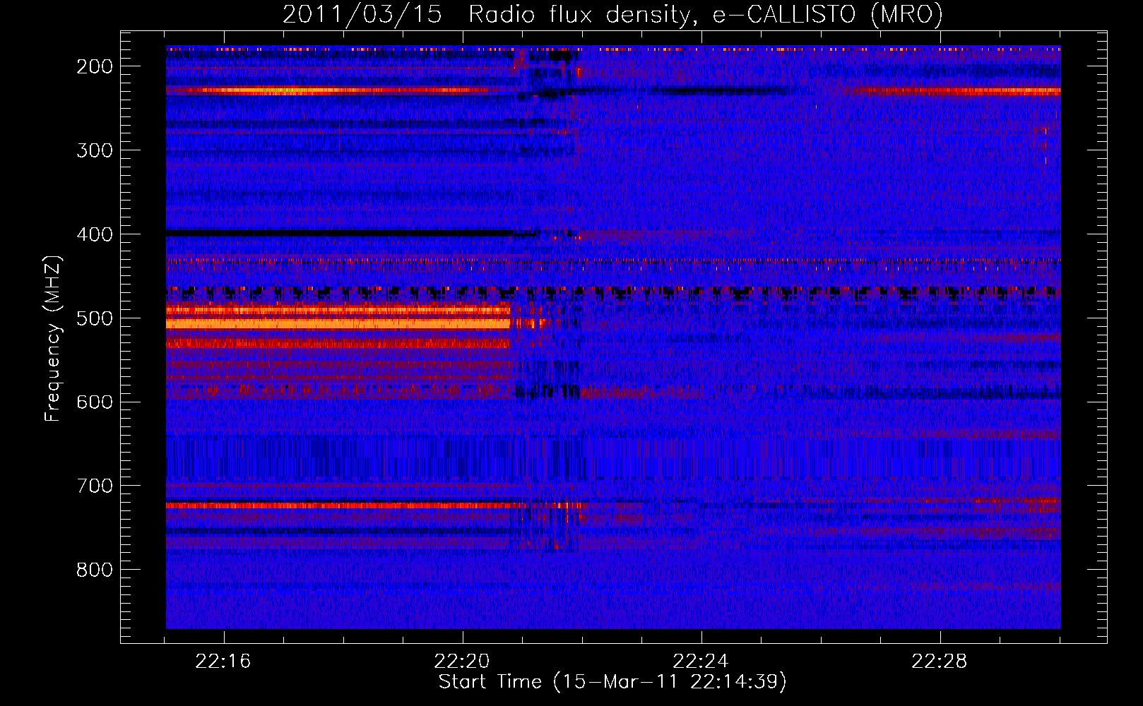Click the 22:28 time tick label
Image resolution: width=1143 pixels, height=706 pixels.
point(940,662)
